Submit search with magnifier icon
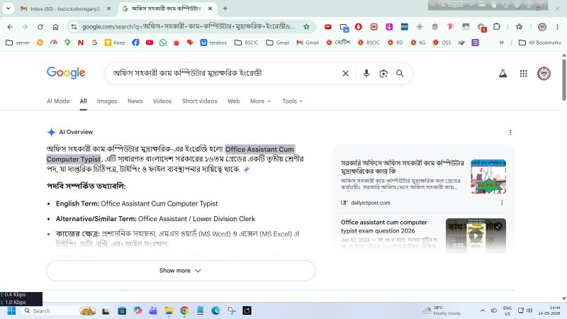The height and width of the screenshot is (319, 567). click(x=400, y=74)
